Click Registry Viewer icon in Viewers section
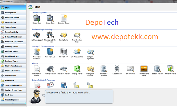 point(77,69)
